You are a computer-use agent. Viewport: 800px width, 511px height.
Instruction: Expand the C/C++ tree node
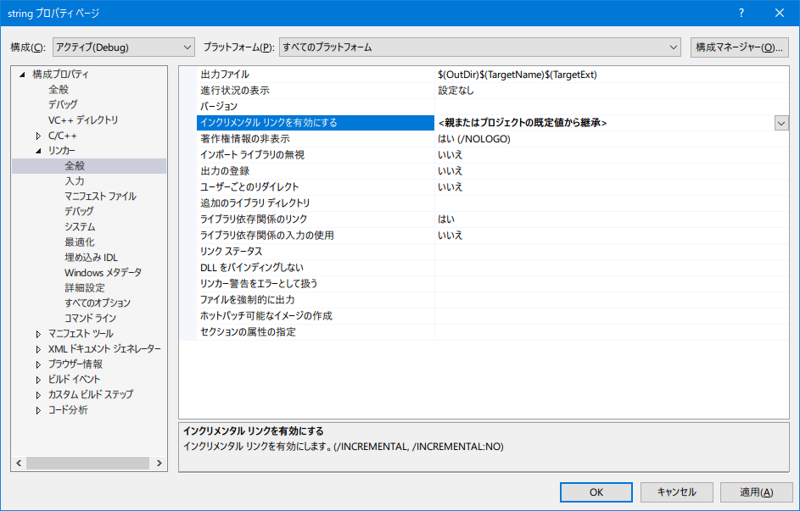39,136
